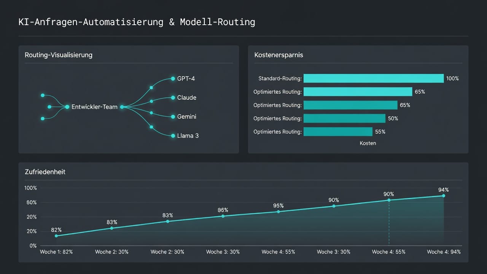Image resolution: width=487 pixels, height=274 pixels.
Task: Select the Standard-Routing 100% bar
Action: pos(374,78)
